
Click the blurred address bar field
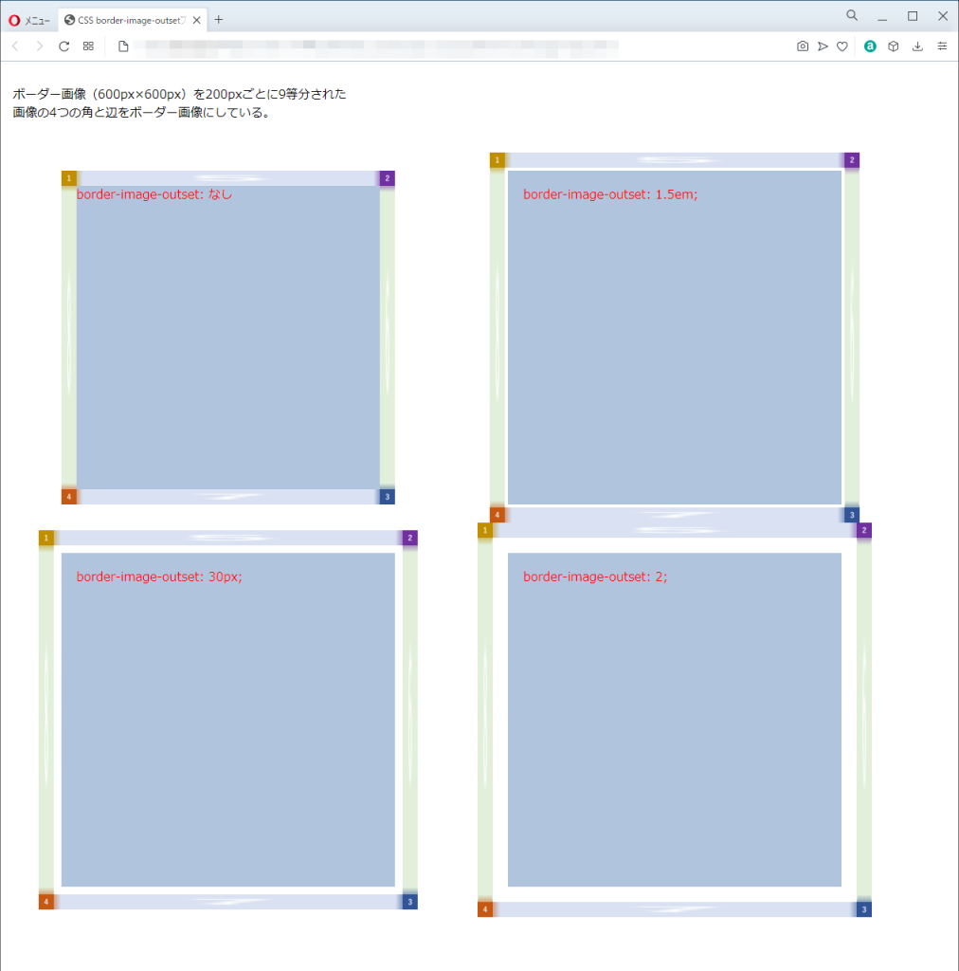pyautogui.click(x=376, y=48)
